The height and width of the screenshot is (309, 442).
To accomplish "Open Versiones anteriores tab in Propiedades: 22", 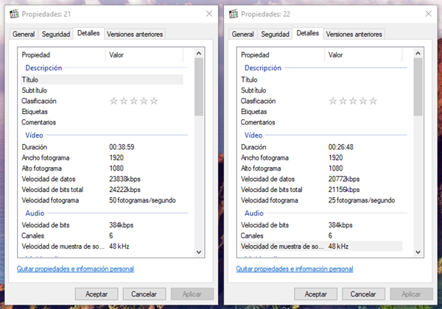I will click(x=354, y=34).
